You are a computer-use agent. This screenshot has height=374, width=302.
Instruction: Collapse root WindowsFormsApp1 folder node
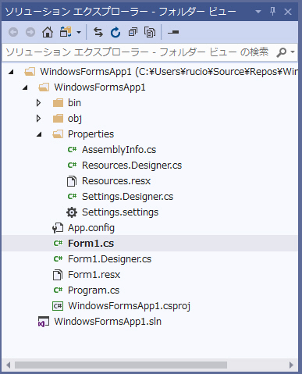point(11,72)
